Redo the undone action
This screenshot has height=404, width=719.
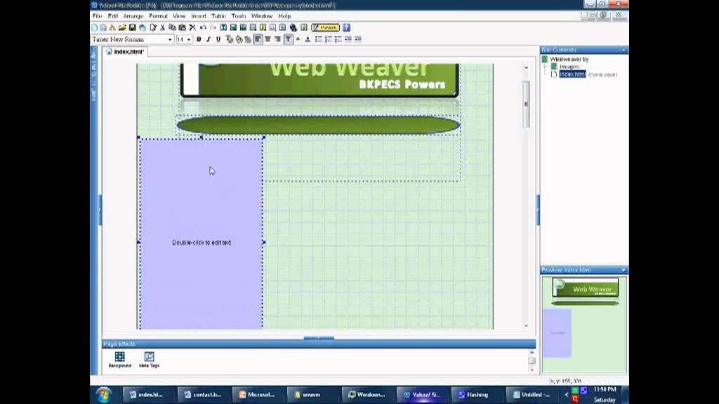tap(213, 27)
